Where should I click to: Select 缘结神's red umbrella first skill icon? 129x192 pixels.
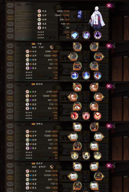click(x=75, y=116)
